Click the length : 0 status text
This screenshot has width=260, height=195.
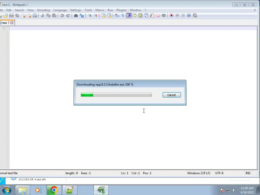pos(72,173)
